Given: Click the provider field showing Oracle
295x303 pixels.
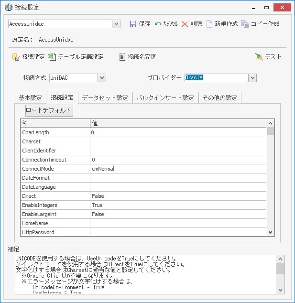Looking at the screenshot, I should pos(217,78).
